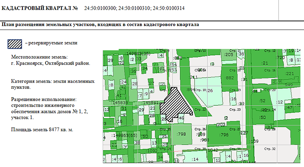304x167 pixels.
Task: Click the hatched legend box for reserved lands
Action: [15, 44]
